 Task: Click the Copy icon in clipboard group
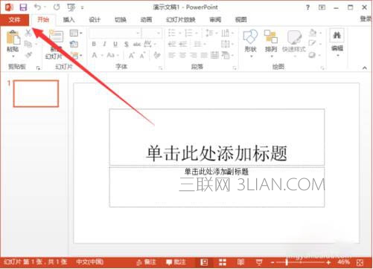click(28, 44)
